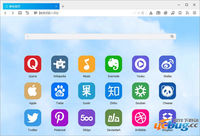Click the reader mode lines icon
Image resolution: width=200 pixels, height=136 pixels.
[x=36, y=13]
